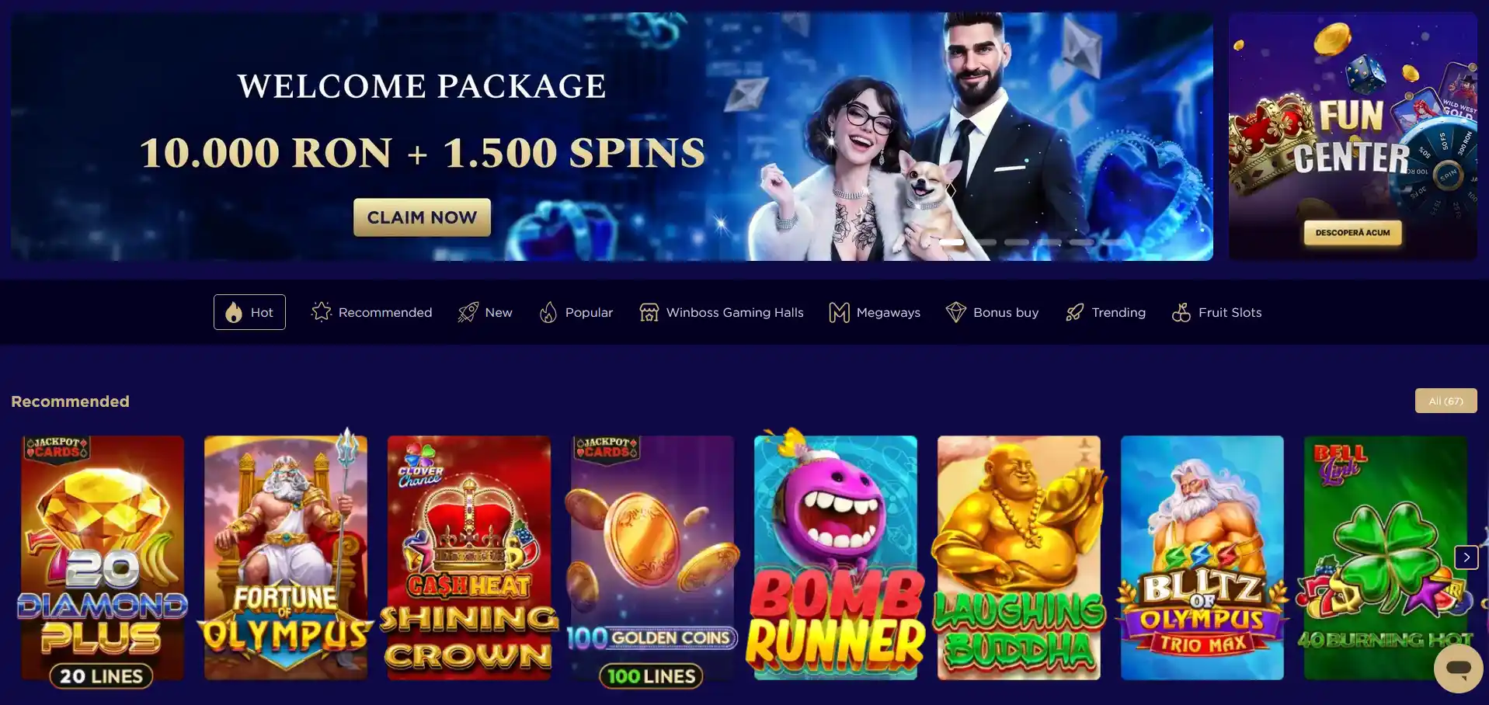Open the Bomb Runner game thumbnail
Viewport: 1489px width, 705px height.
point(835,557)
